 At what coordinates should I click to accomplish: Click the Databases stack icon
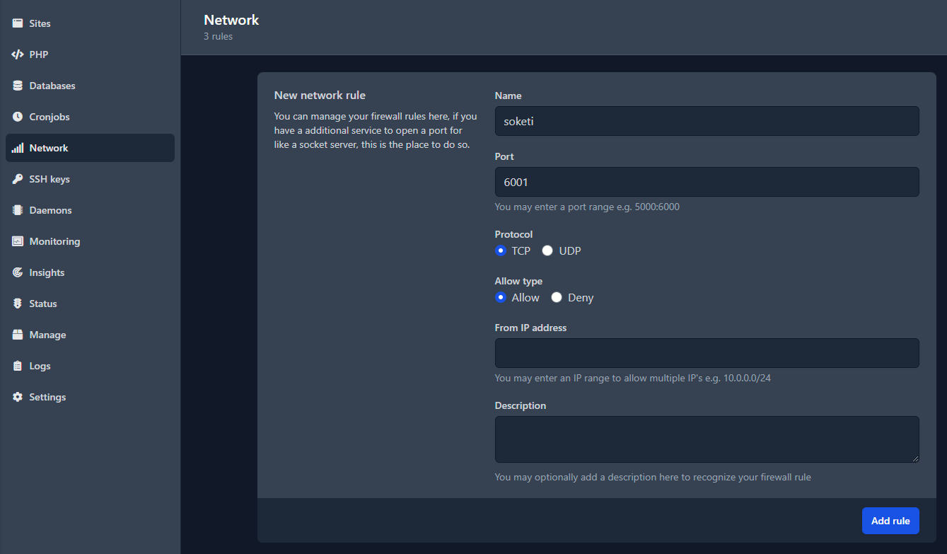pyautogui.click(x=18, y=86)
